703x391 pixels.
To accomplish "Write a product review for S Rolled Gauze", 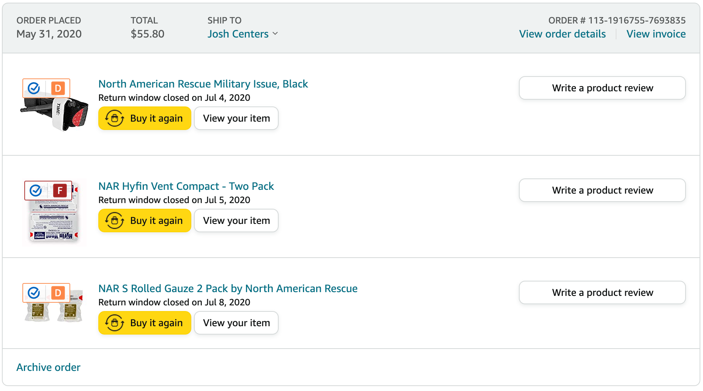I will coord(602,292).
